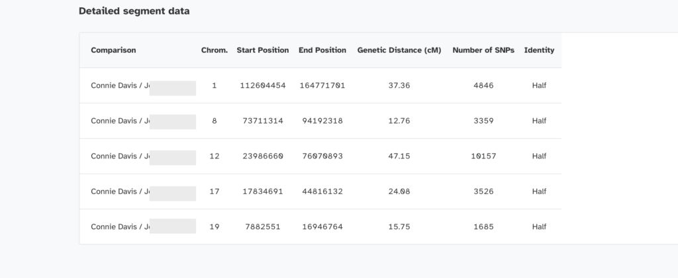Click the Start Position column header
Viewport: 678px width, 278px height.
263,50
